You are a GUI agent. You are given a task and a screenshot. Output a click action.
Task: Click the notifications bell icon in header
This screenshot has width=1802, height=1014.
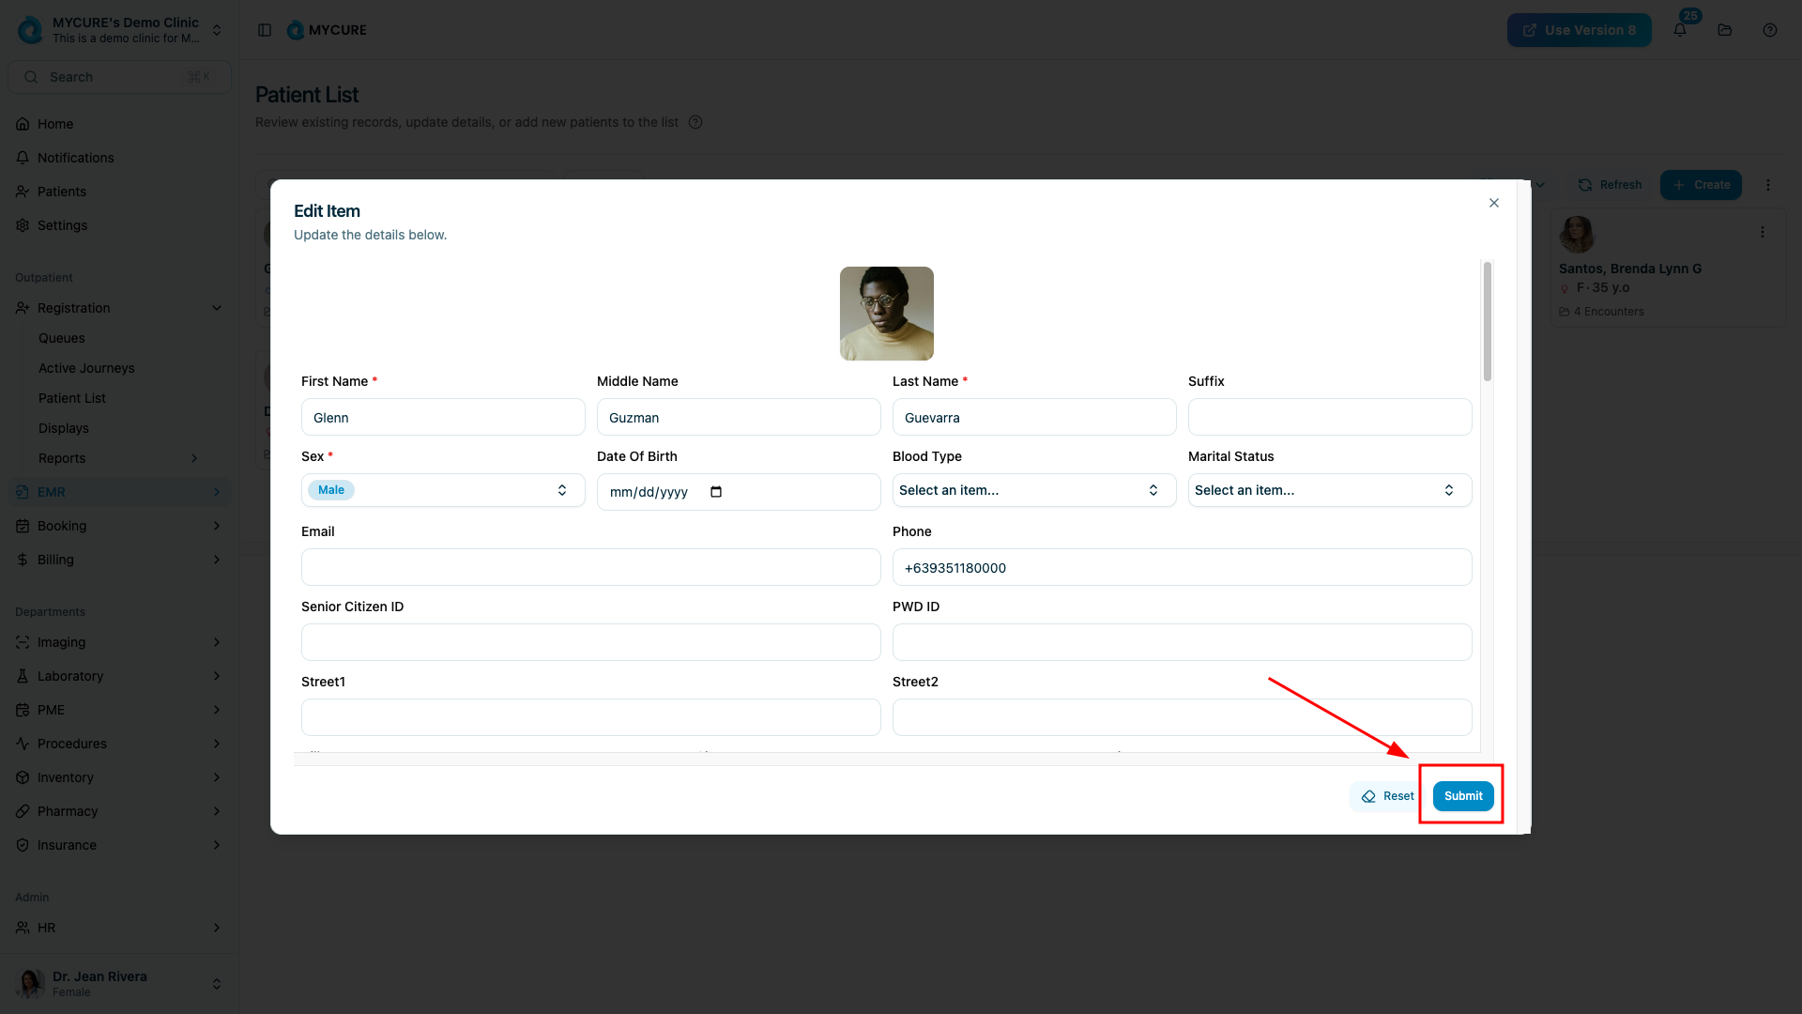1680,30
